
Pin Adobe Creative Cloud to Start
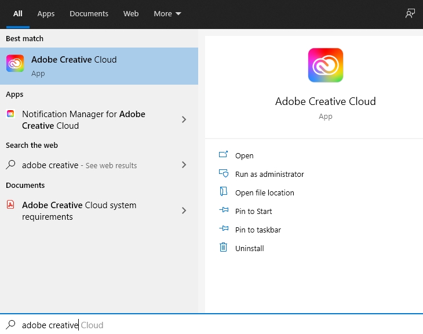(x=253, y=212)
